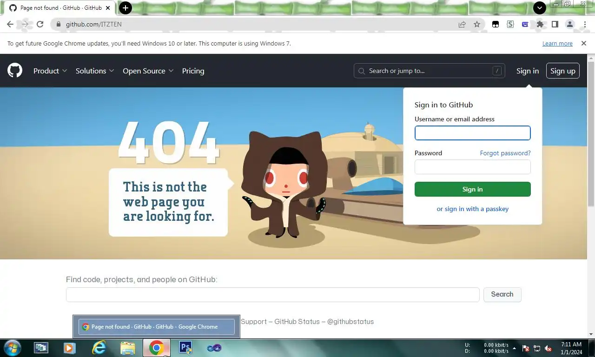Open Internet Explorer from taskbar
The width and height of the screenshot is (595, 357).
99,348
